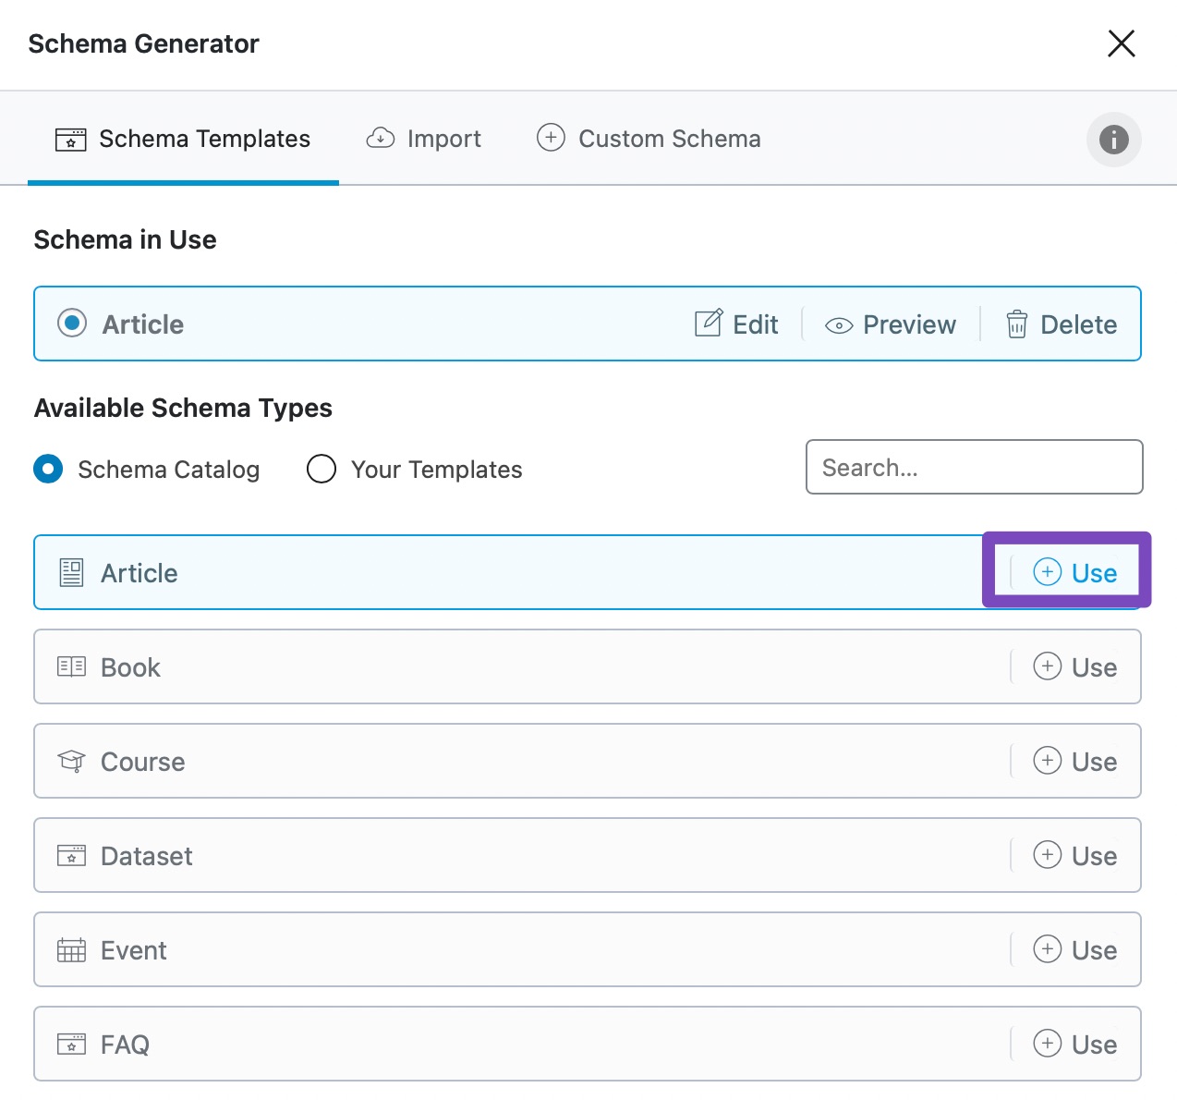Image resolution: width=1177 pixels, height=1100 pixels.
Task: Click the eye icon to preview schema
Action: pos(838,325)
